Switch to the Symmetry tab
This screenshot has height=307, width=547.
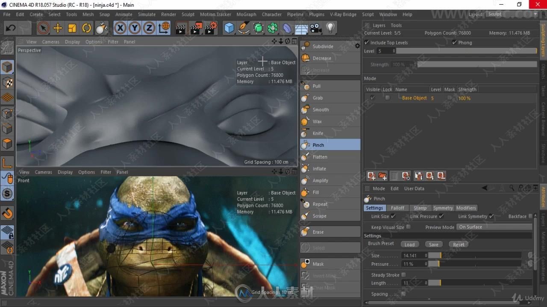pyautogui.click(x=443, y=208)
